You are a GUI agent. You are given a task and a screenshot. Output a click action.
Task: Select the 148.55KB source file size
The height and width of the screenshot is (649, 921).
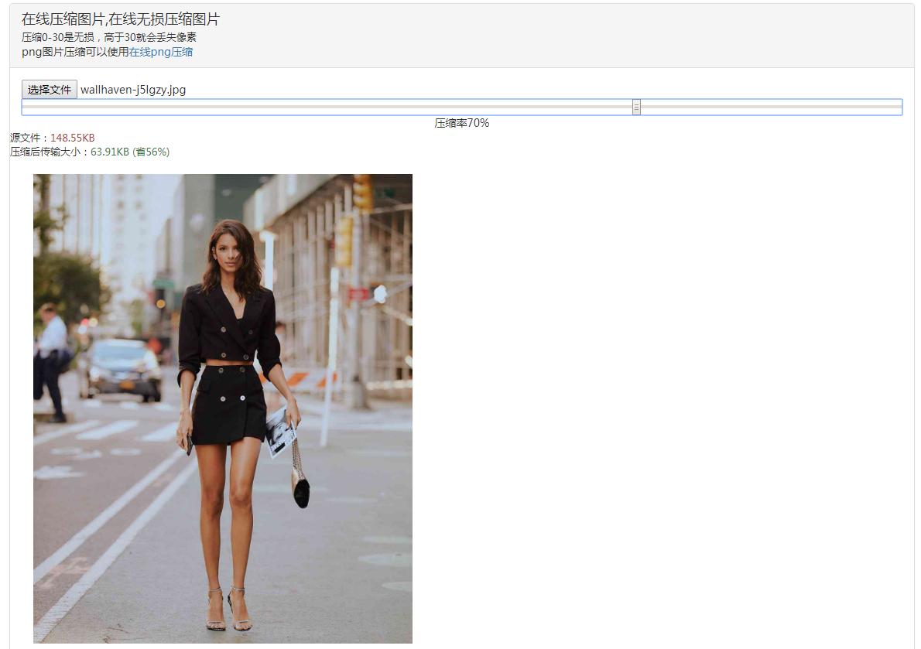tap(72, 138)
